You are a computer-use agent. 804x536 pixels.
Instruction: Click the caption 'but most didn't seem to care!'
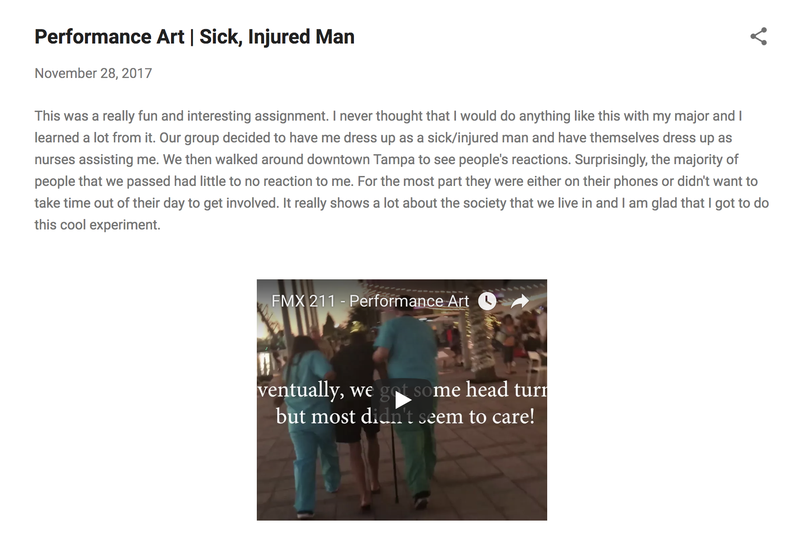pyautogui.click(x=405, y=416)
